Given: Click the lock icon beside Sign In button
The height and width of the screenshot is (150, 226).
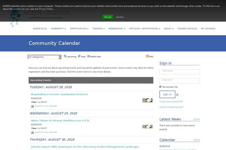Looking at the screenshot, I should point(177,95).
